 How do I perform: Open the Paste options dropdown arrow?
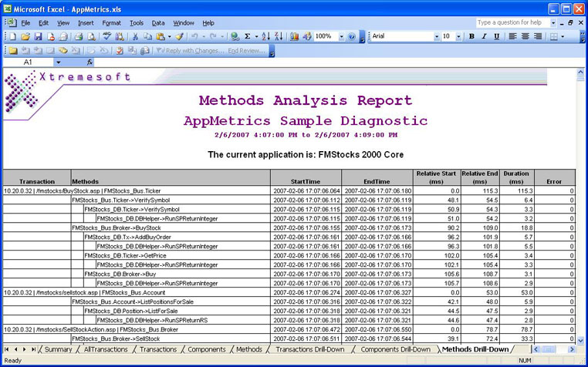169,36
